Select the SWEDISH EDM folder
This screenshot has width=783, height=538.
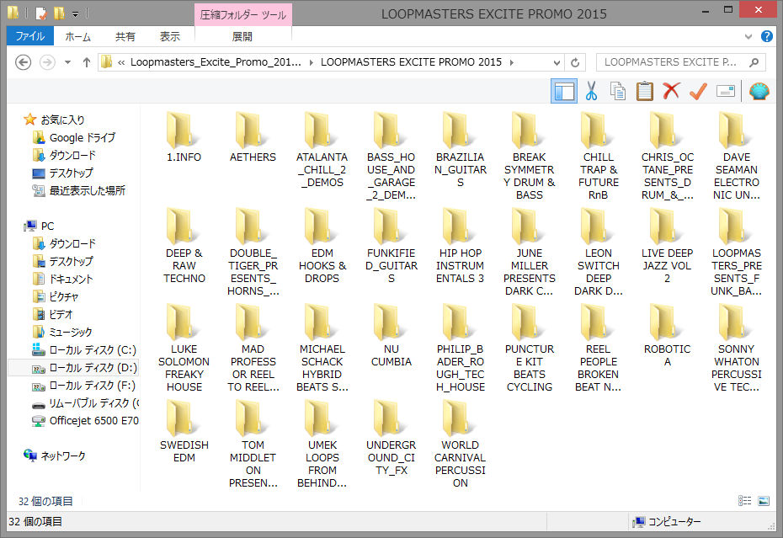tap(184, 430)
